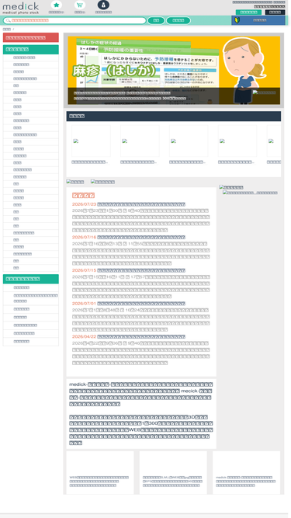Click the magnifier icon in search bar

[x=7, y=20]
